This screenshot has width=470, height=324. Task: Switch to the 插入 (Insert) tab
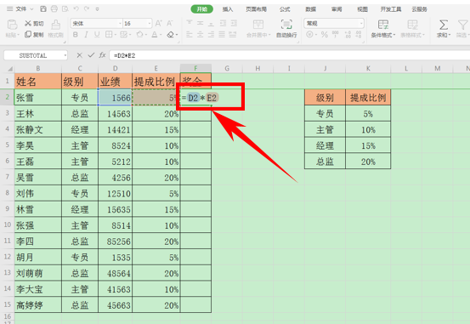click(x=228, y=9)
